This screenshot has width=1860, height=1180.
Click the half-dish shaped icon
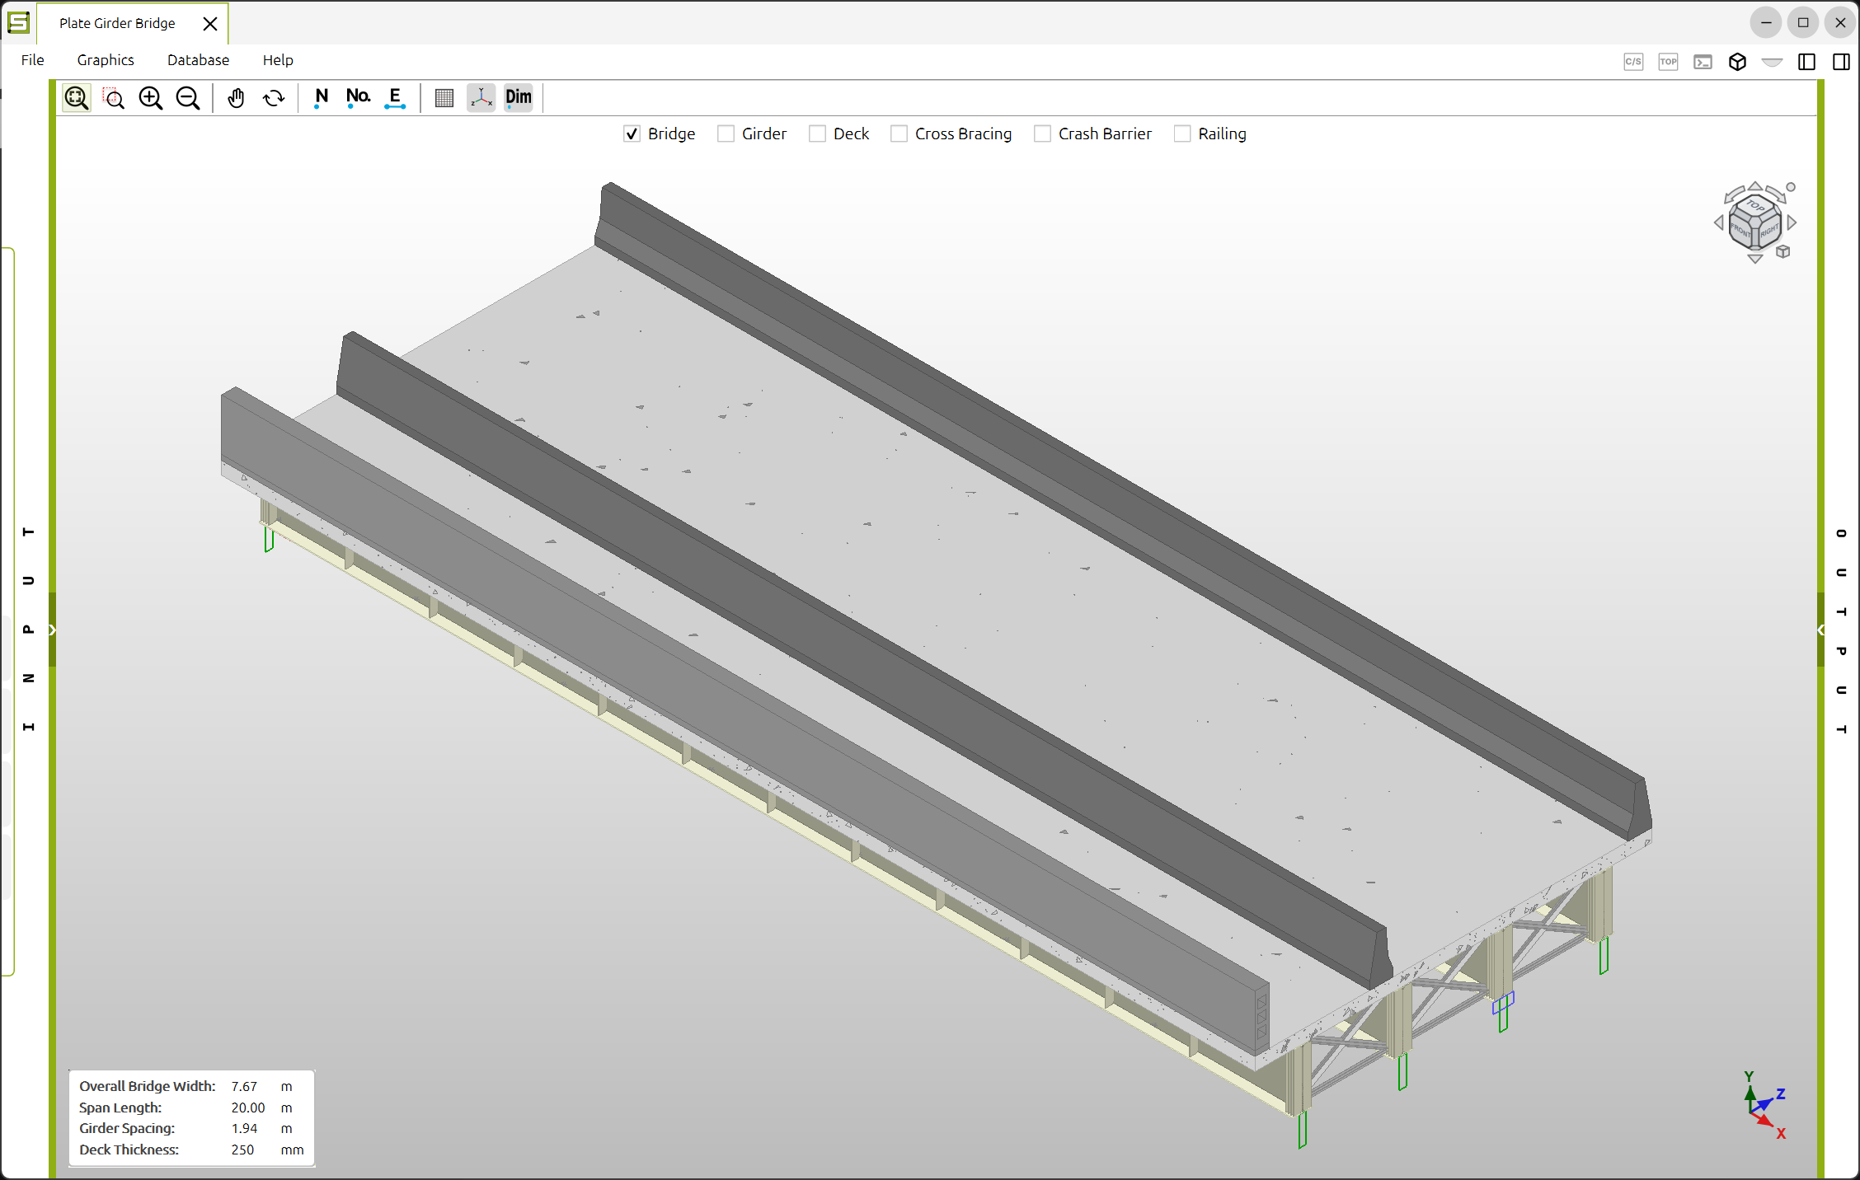1772,62
